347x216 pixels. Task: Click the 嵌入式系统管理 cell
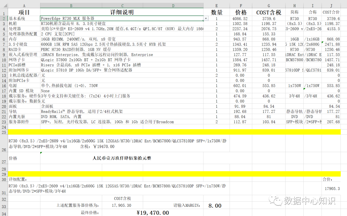tap(24, 55)
